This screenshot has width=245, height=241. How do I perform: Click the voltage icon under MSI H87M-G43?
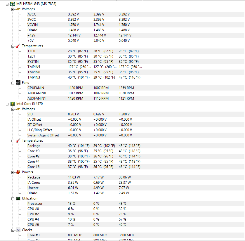point(18,9)
